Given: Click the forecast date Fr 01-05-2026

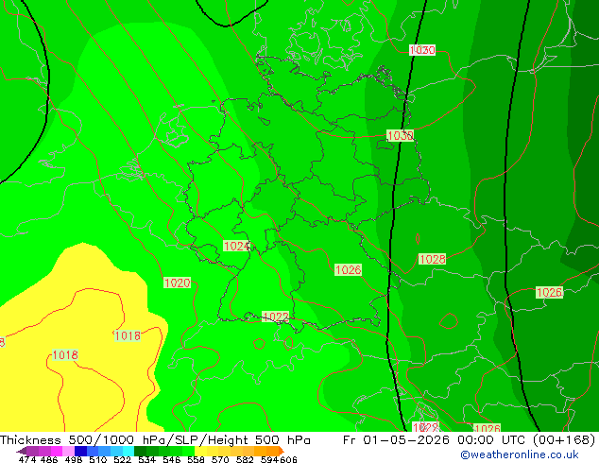Looking at the screenshot, I should (396, 440).
